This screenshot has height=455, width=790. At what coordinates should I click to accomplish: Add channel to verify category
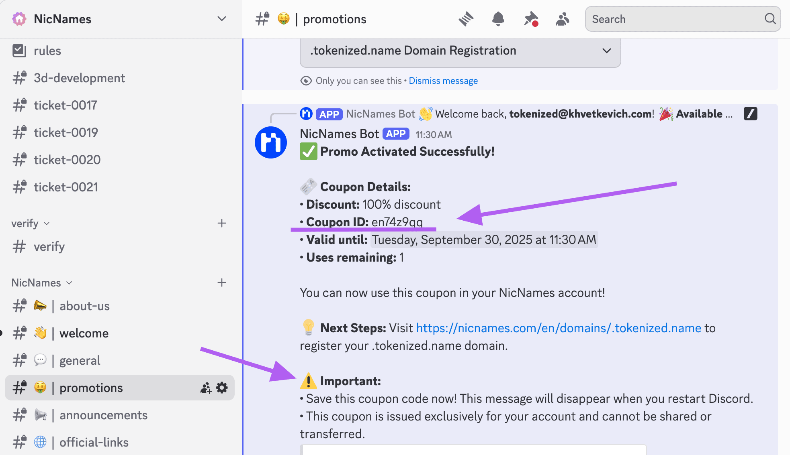tap(222, 223)
